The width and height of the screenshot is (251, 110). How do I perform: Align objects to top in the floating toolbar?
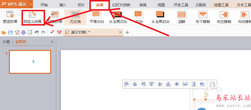click(152, 84)
